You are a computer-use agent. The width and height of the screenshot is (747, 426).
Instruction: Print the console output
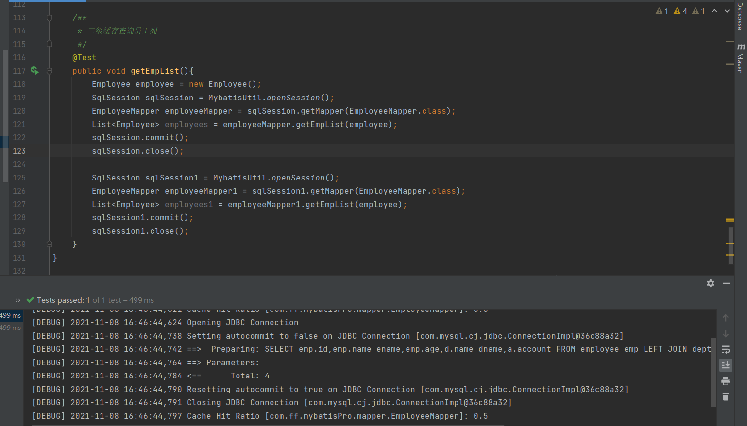point(726,381)
